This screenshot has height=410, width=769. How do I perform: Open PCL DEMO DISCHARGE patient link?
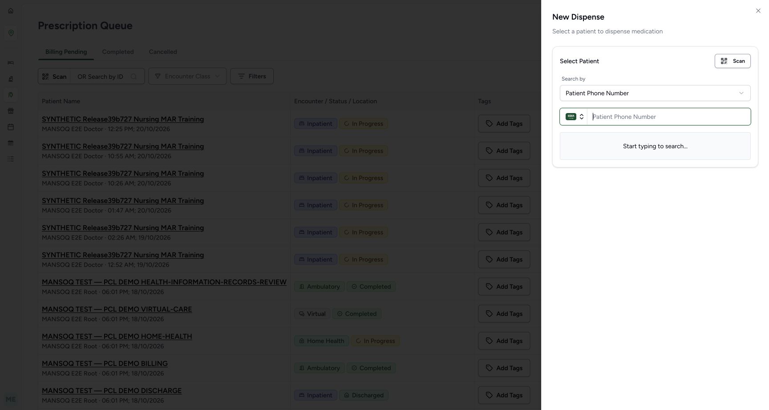(112, 391)
